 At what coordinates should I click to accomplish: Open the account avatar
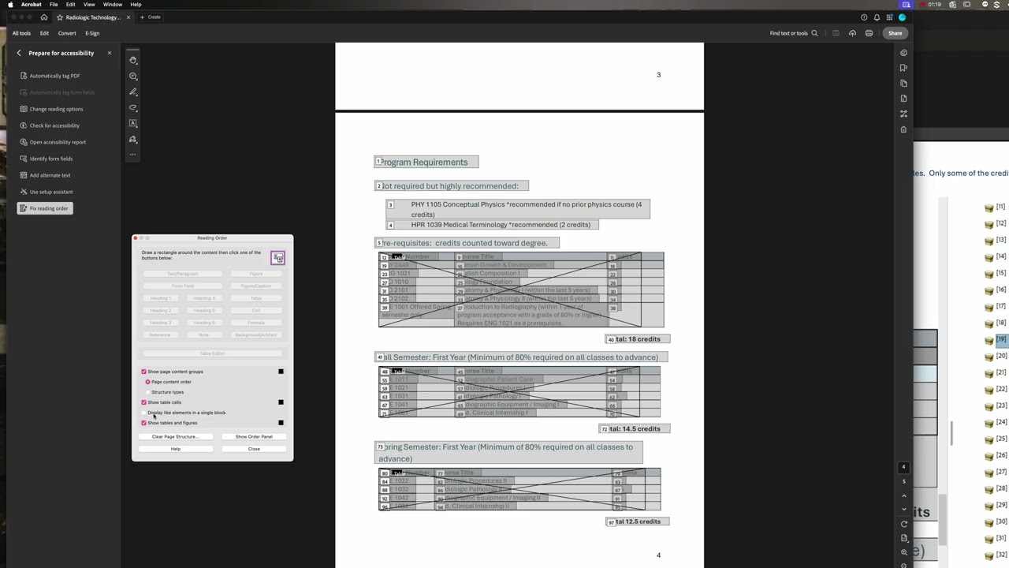pos(902,17)
